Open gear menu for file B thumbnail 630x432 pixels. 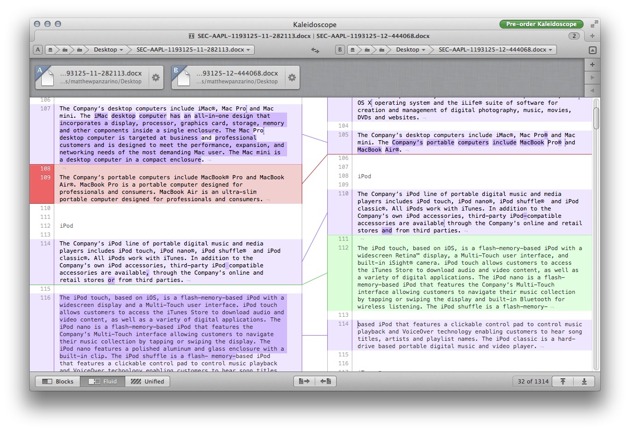[292, 78]
